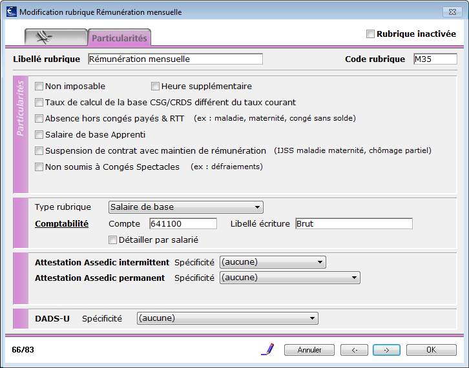Toggle the Heure supplémentaire checkbox
The image size is (469, 368).
155,87
